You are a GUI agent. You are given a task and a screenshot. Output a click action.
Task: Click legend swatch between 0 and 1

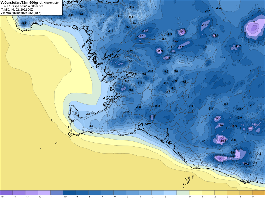point(196,193)
